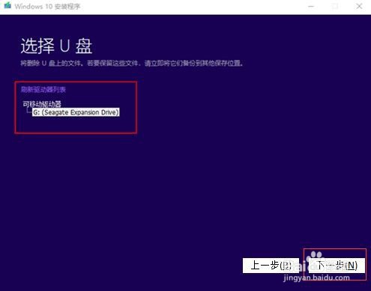Click the warning text about deleting U disk files
This screenshot has height=291, width=371.
tap(132, 63)
